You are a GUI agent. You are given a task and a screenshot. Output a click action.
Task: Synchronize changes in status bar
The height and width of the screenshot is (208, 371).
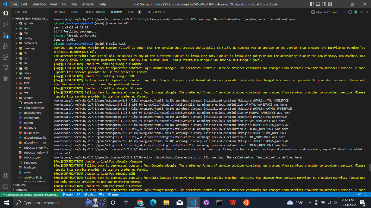[78, 194]
